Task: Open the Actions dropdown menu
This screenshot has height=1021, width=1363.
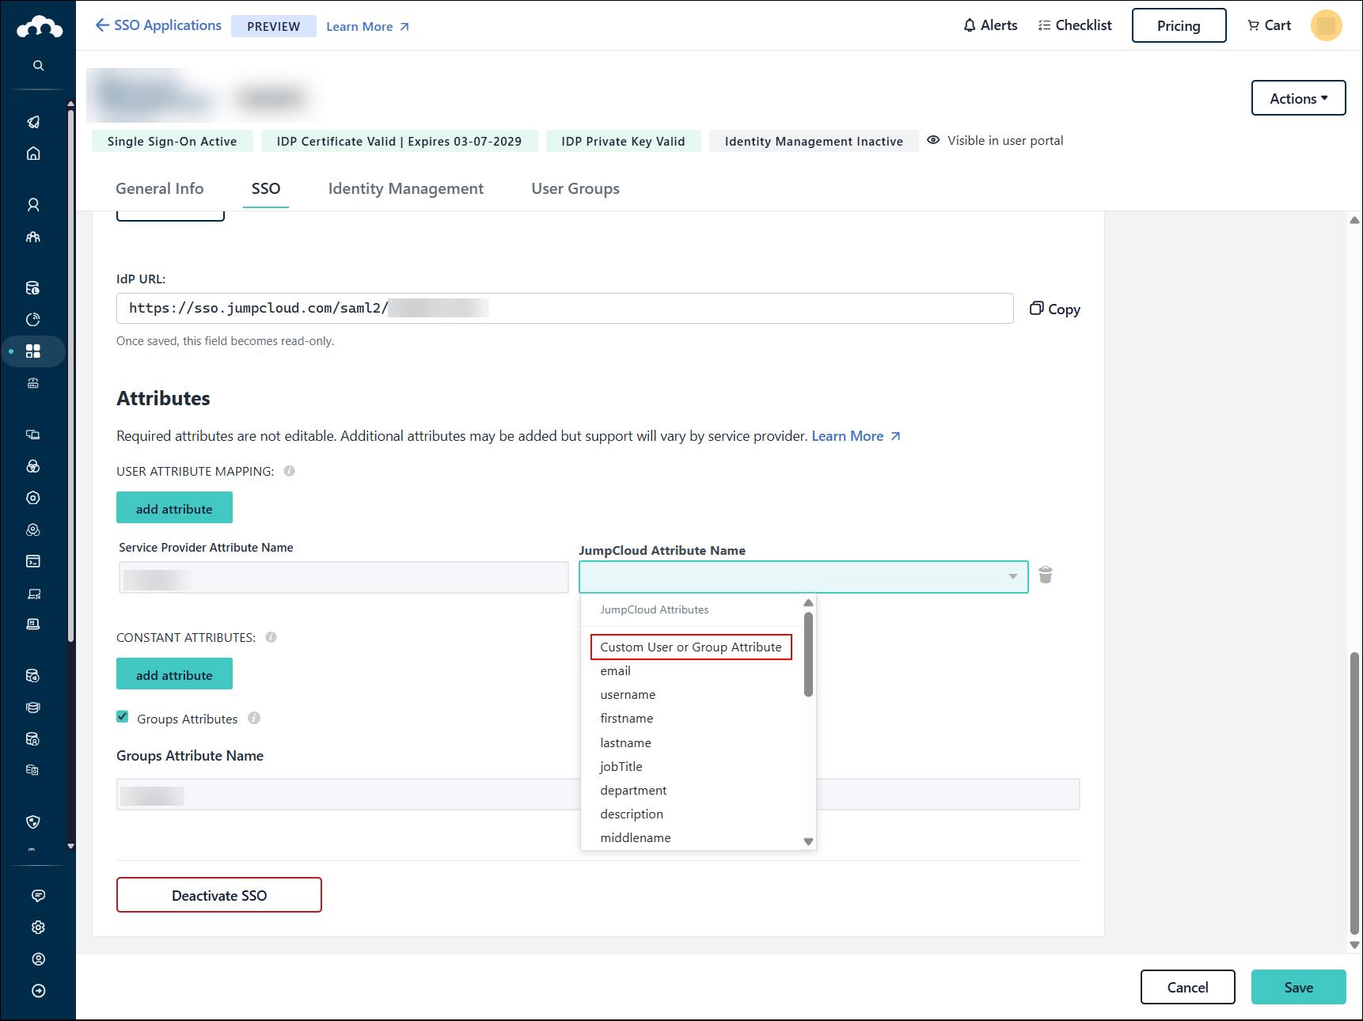Action: point(1298,98)
